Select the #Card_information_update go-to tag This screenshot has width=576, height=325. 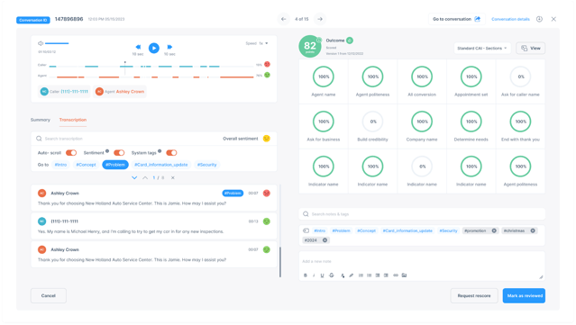tap(160, 165)
